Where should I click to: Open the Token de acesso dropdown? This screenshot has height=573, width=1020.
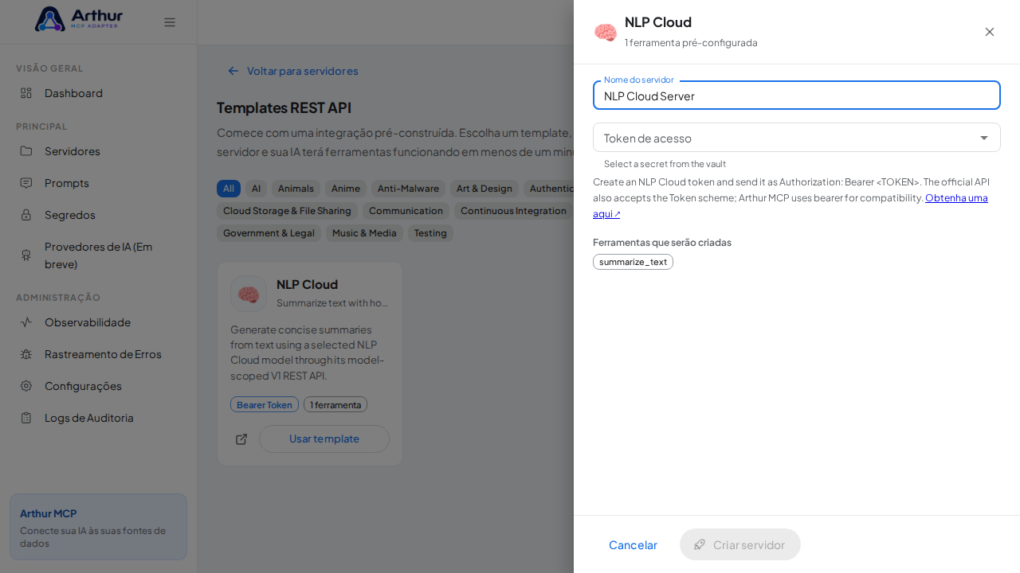pyautogui.click(x=797, y=138)
